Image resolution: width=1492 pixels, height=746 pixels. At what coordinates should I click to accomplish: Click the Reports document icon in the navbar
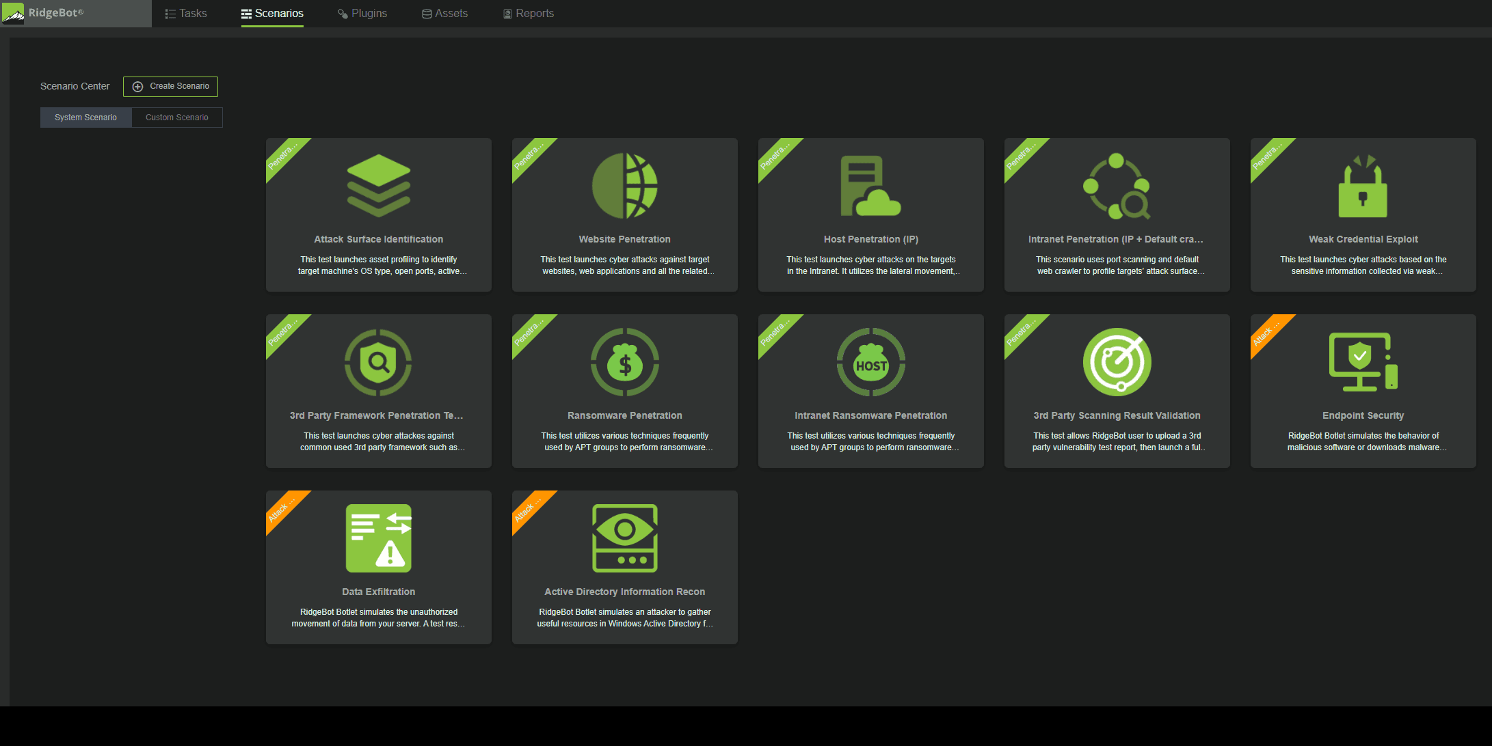pyautogui.click(x=507, y=14)
